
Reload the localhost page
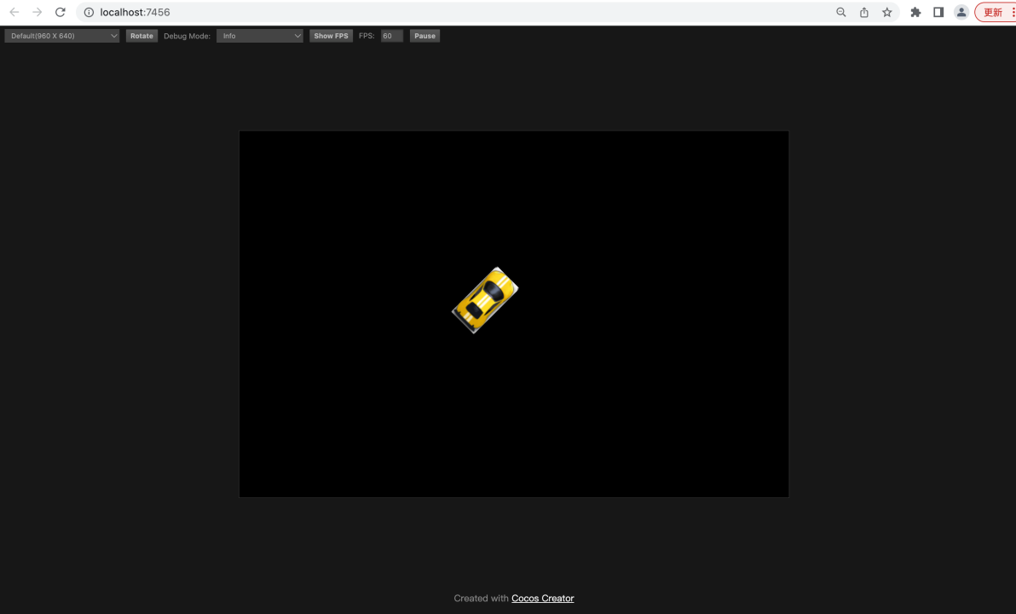61,12
